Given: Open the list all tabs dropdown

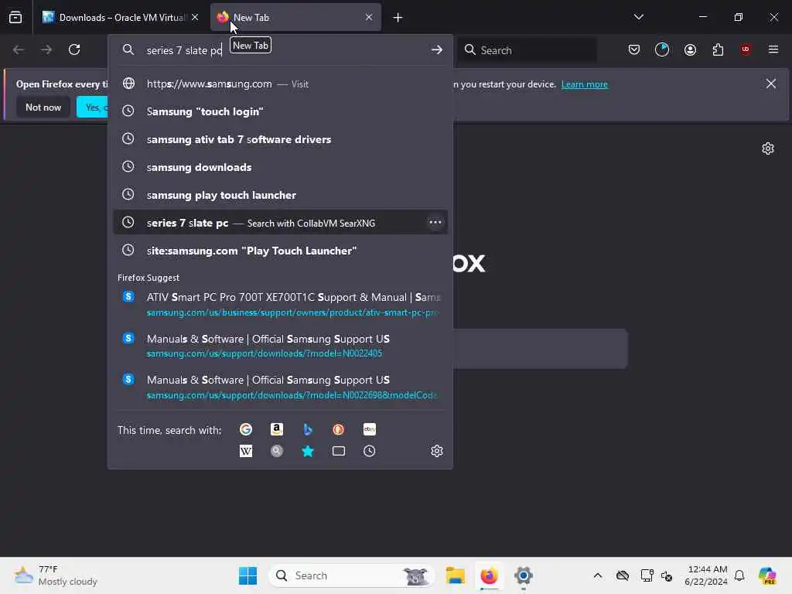Looking at the screenshot, I should click(x=638, y=17).
